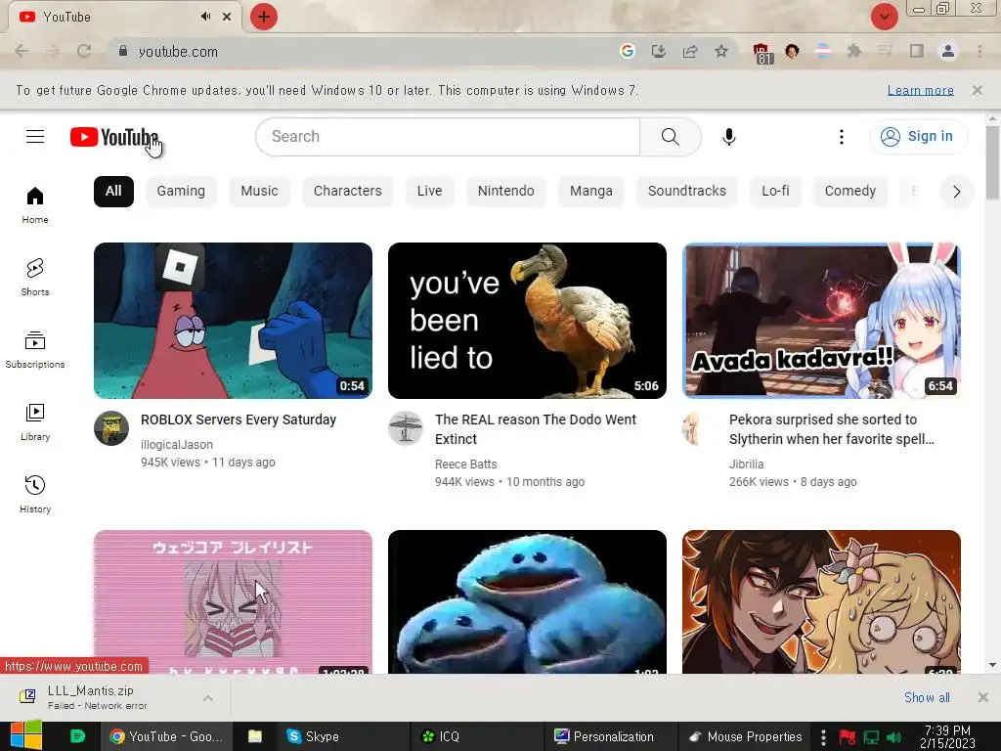Open Chrome profile avatar
The height and width of the screenshot is (751, 1001).
(x=947, y=51)
